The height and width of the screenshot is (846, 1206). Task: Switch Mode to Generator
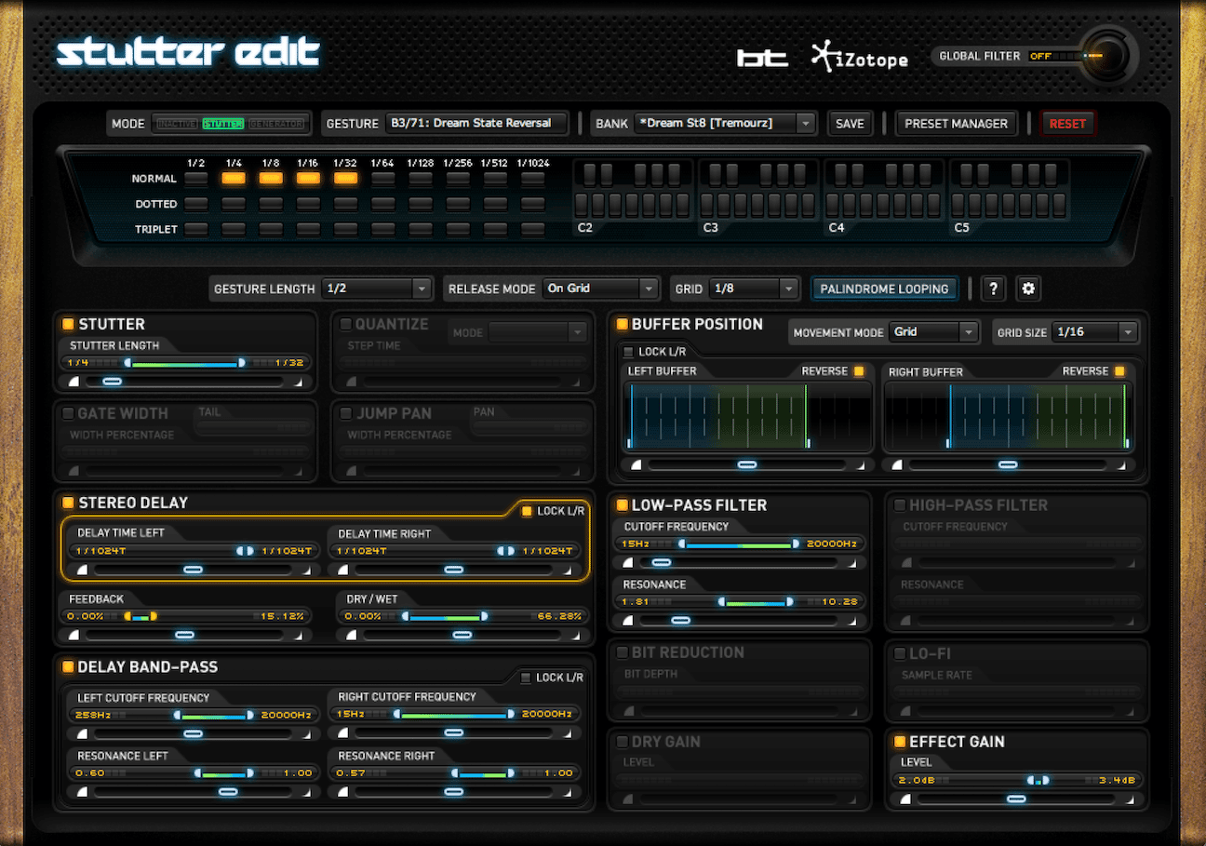pos(276,124)
